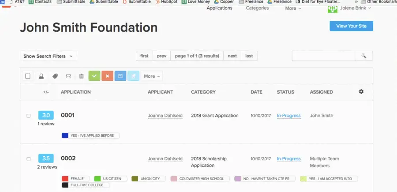Click the envelope message icon
The image size is (397, 192).
(x=68, y=76)
